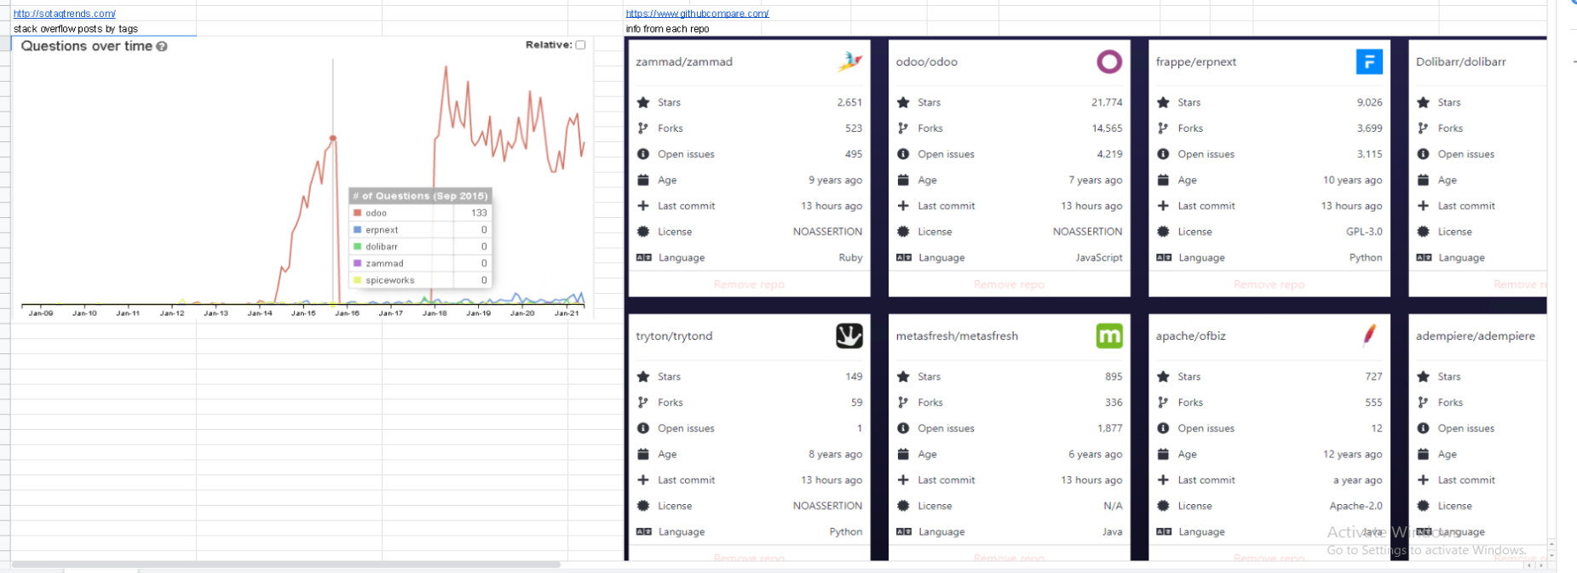The height and width of the screenshot is (573, 1577).
Task: Click the erpnext license value 'GPL-3.0'
Action: tap(1364, 232)
